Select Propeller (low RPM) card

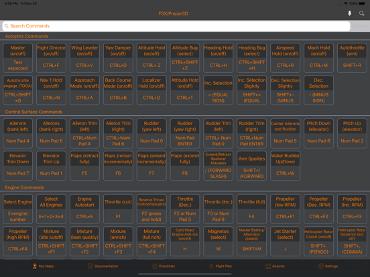click(286, 209)
